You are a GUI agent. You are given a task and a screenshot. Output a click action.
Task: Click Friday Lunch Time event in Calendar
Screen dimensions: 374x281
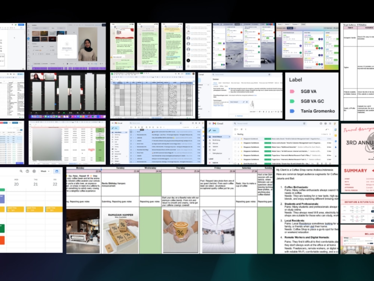[x=53, y=209]
